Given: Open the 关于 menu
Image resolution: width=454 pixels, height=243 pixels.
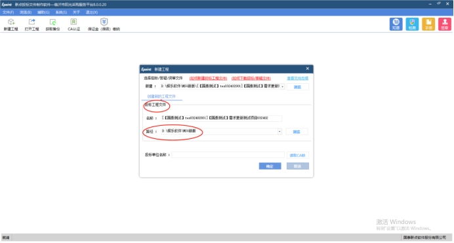Looking at the screenshot, I should (76, 12).
